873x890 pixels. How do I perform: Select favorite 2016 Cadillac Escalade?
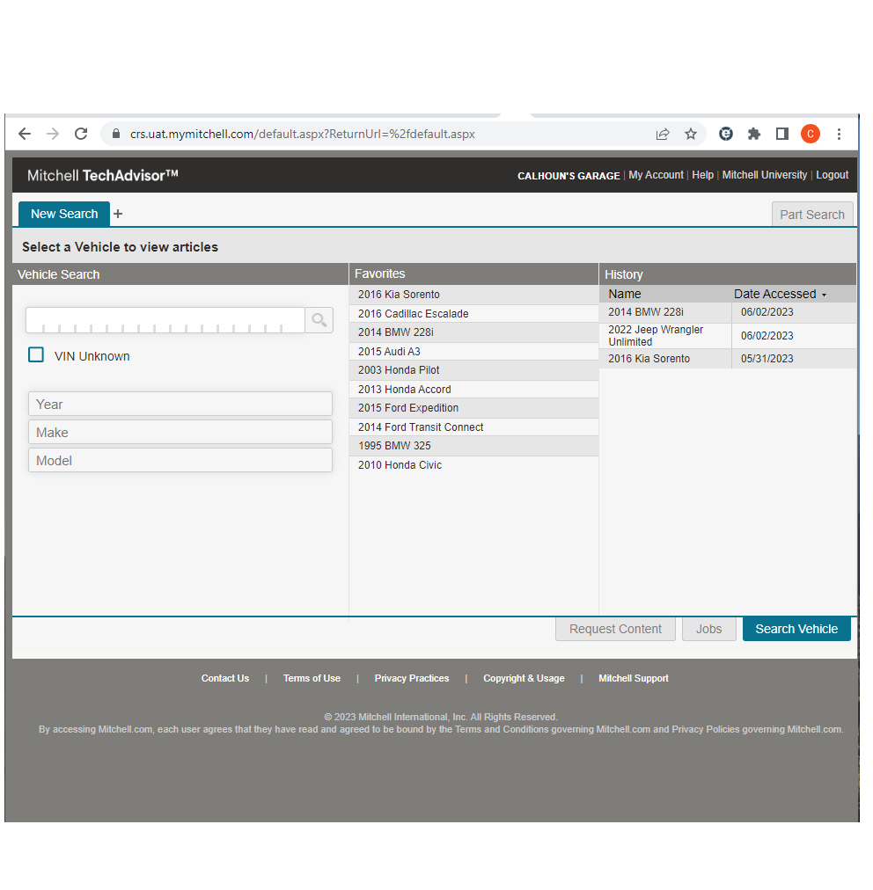(x=473, y=314)
